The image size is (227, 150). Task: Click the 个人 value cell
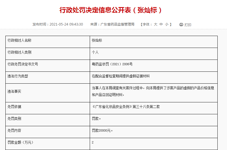(154, 54)
